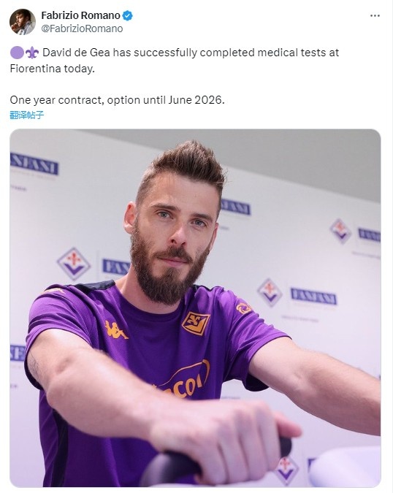Viewport: 393px width, 493px height.
Task: Open the attached photo of the goalkeeper
Action: [x=195, y=308]
